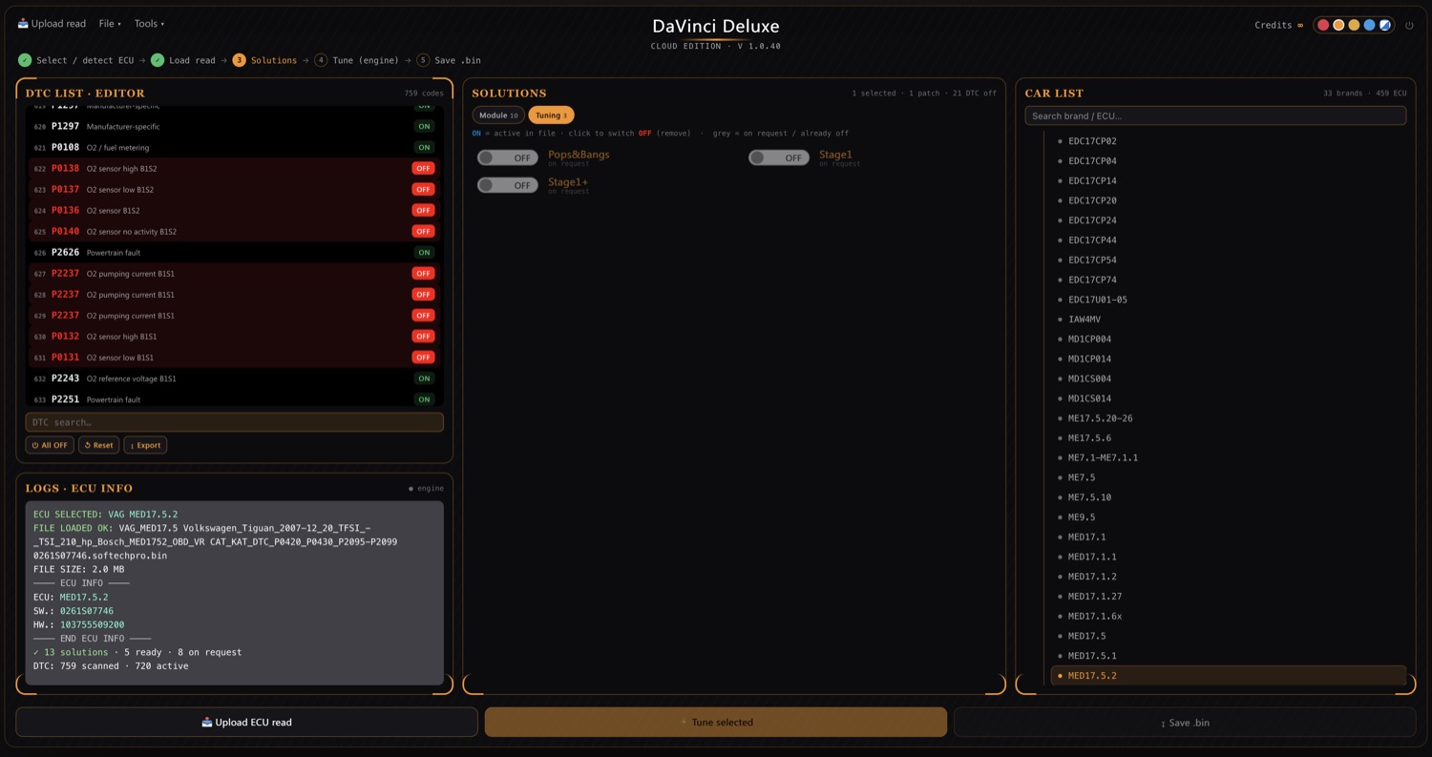The height and width of the screenshot is (757, 1432).
Task: Click the power icon beside theme colors
Action: pyautogui.click(x=1409, y=25)
